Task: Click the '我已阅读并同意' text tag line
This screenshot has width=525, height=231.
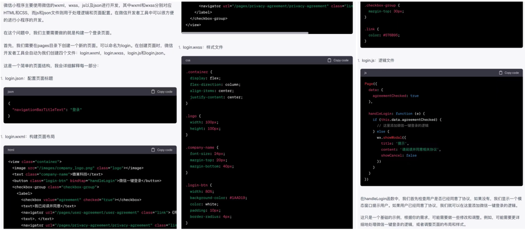Action: pyautogui.click(x=48, y=206)
